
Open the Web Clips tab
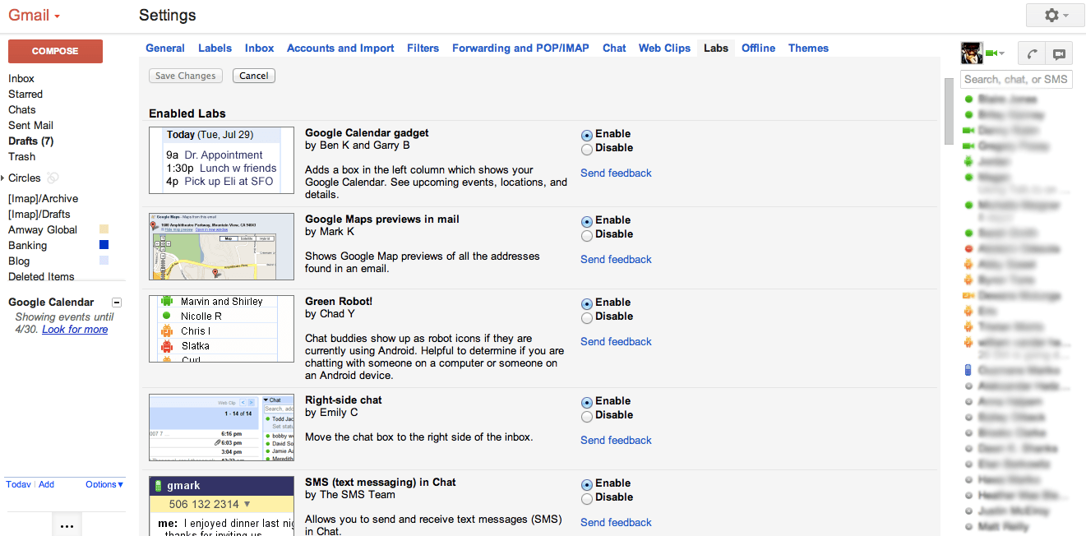pos(664,48)
